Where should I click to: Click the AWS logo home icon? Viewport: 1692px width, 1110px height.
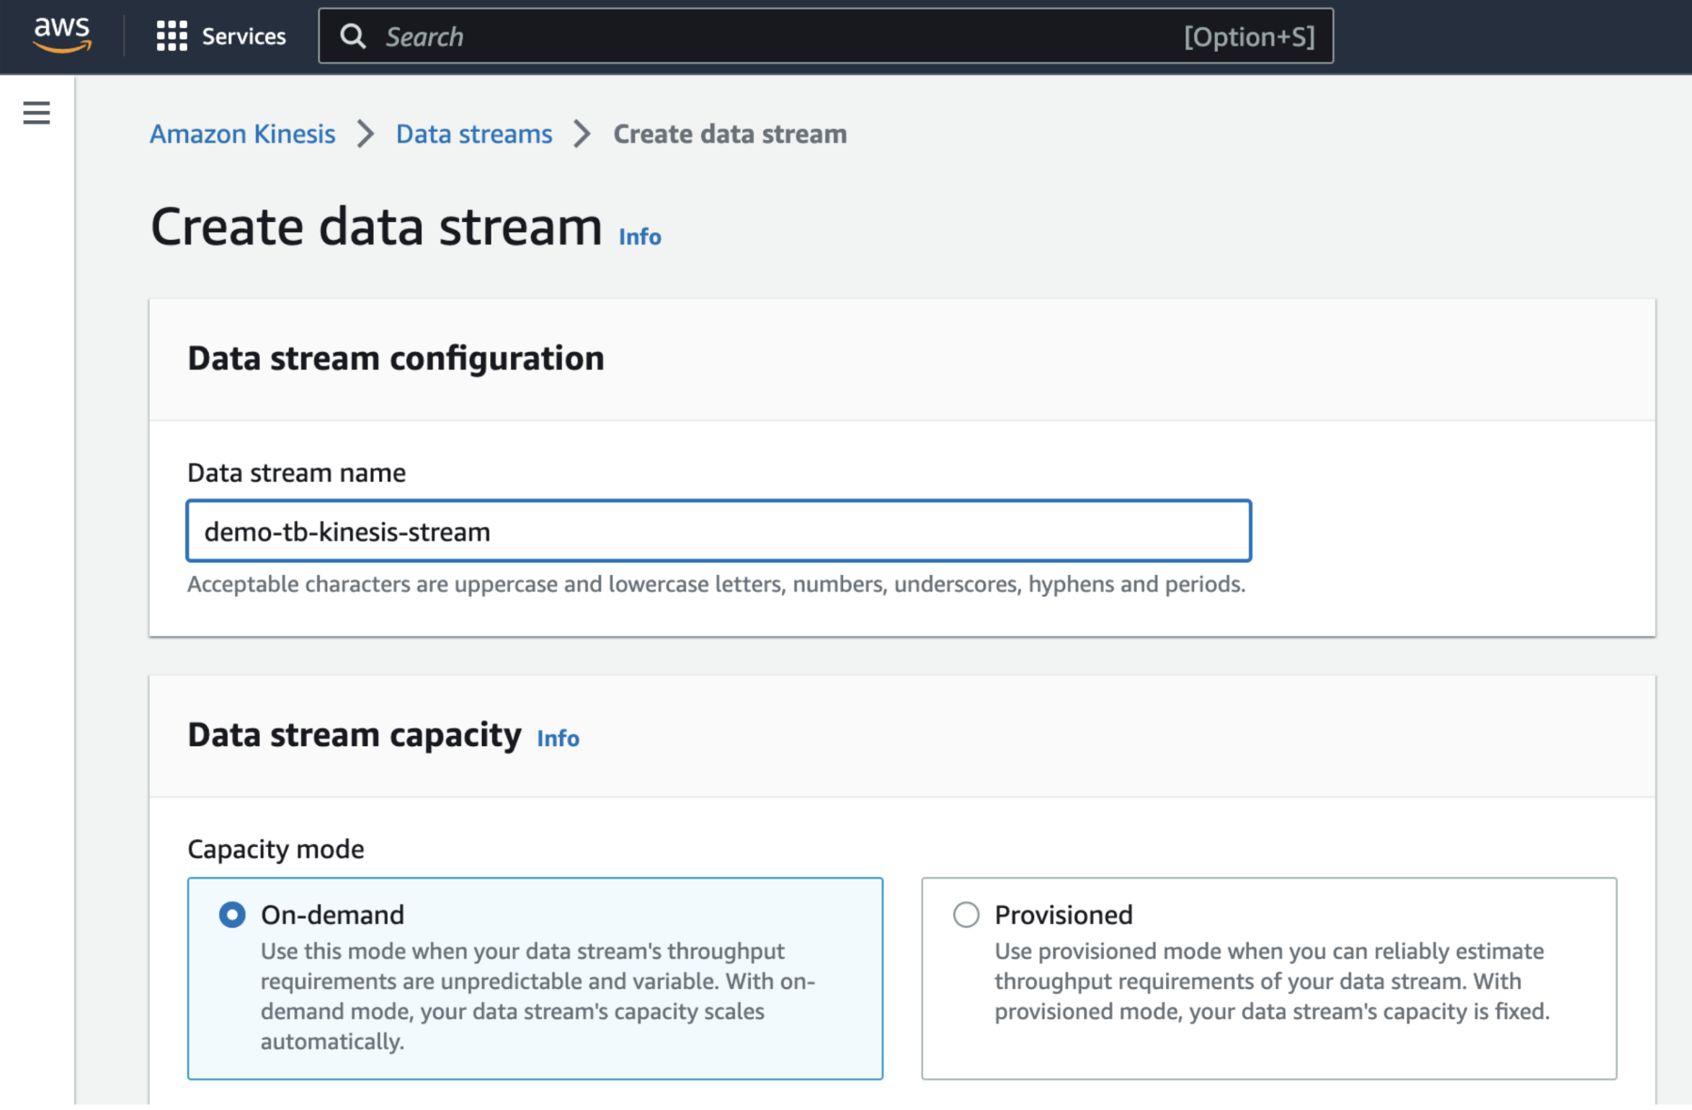pos(62,35)
